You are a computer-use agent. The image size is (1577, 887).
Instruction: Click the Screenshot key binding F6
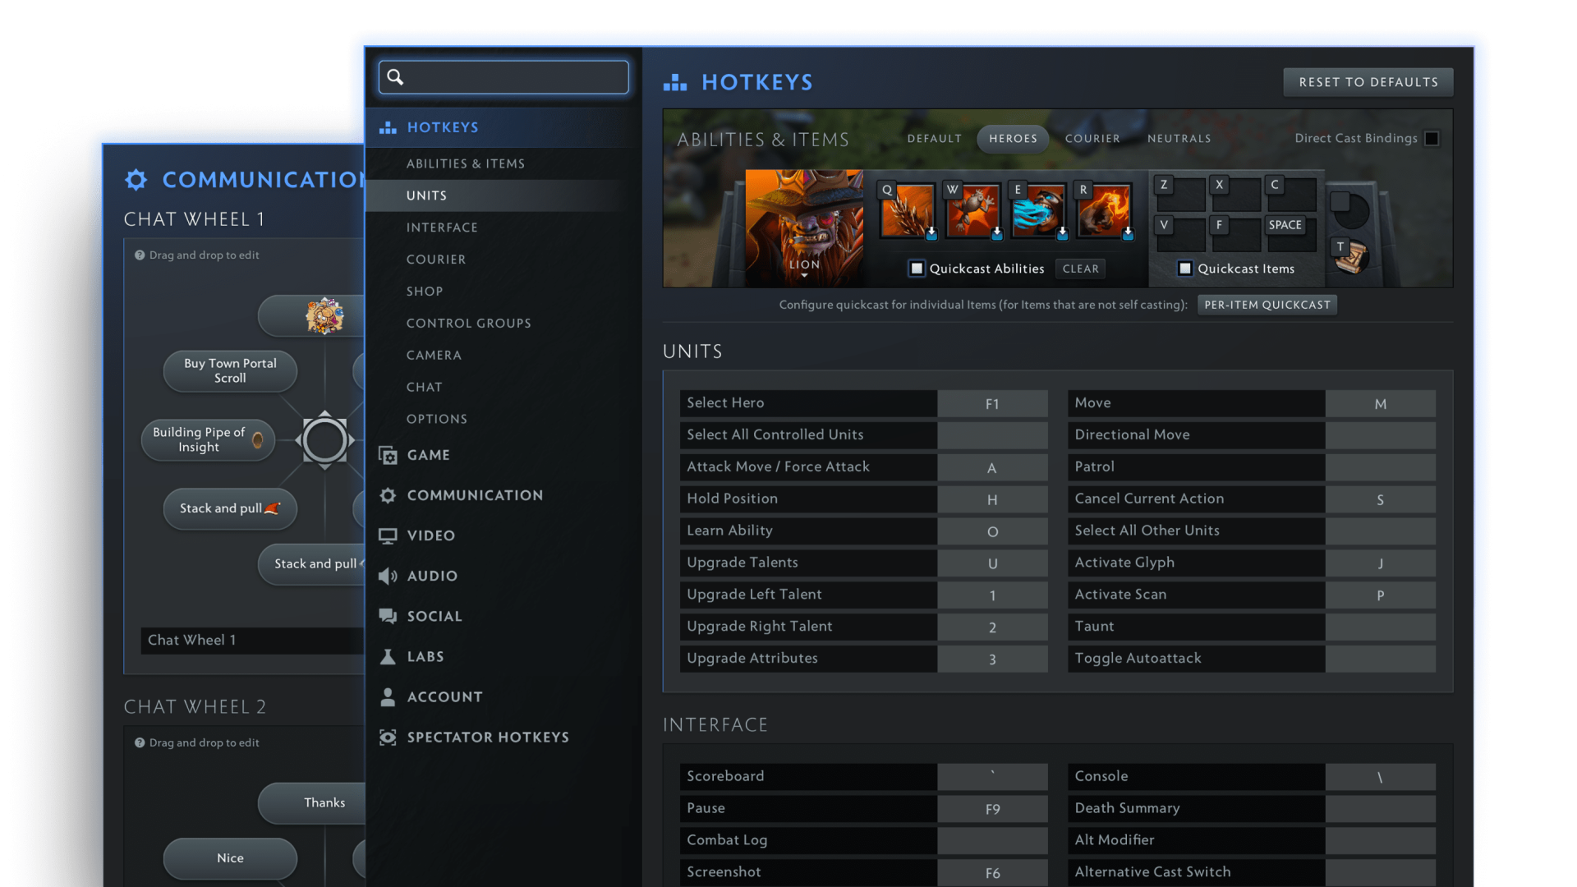click(x=992, y=873)
